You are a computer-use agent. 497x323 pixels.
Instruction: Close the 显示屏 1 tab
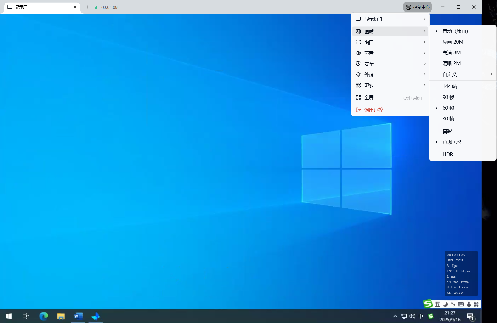75,7
